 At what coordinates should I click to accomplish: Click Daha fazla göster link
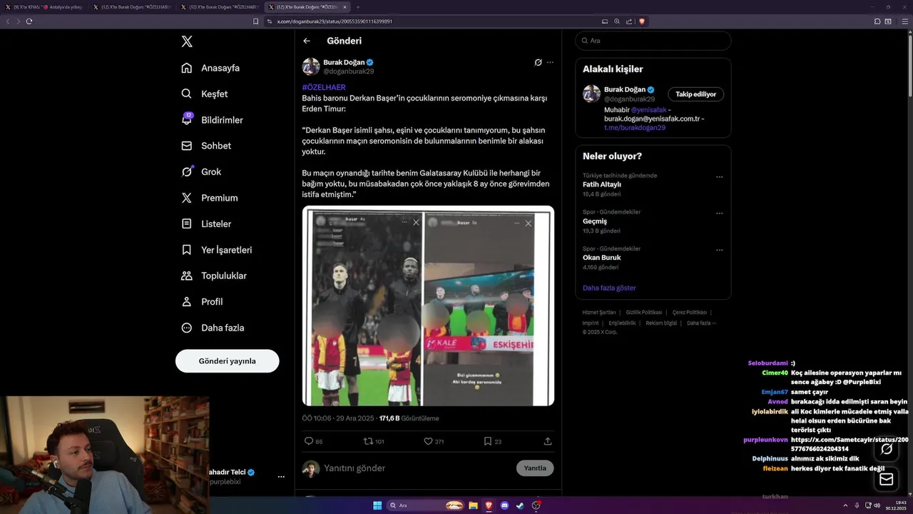point(609,288)
